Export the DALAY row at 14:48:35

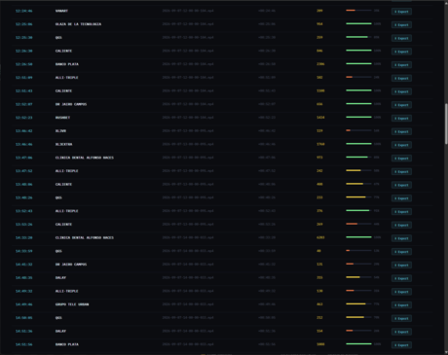401,278
